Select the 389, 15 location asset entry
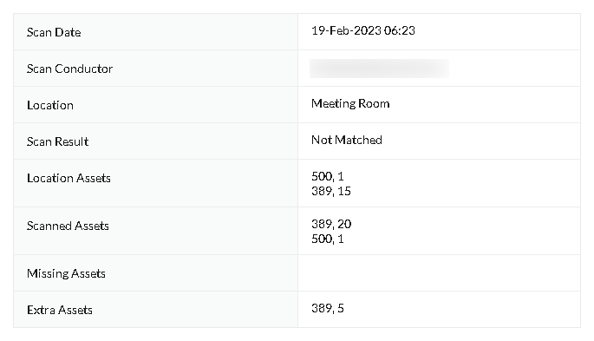The height and width of the screenshot is (341, 594). click(331, 191)
